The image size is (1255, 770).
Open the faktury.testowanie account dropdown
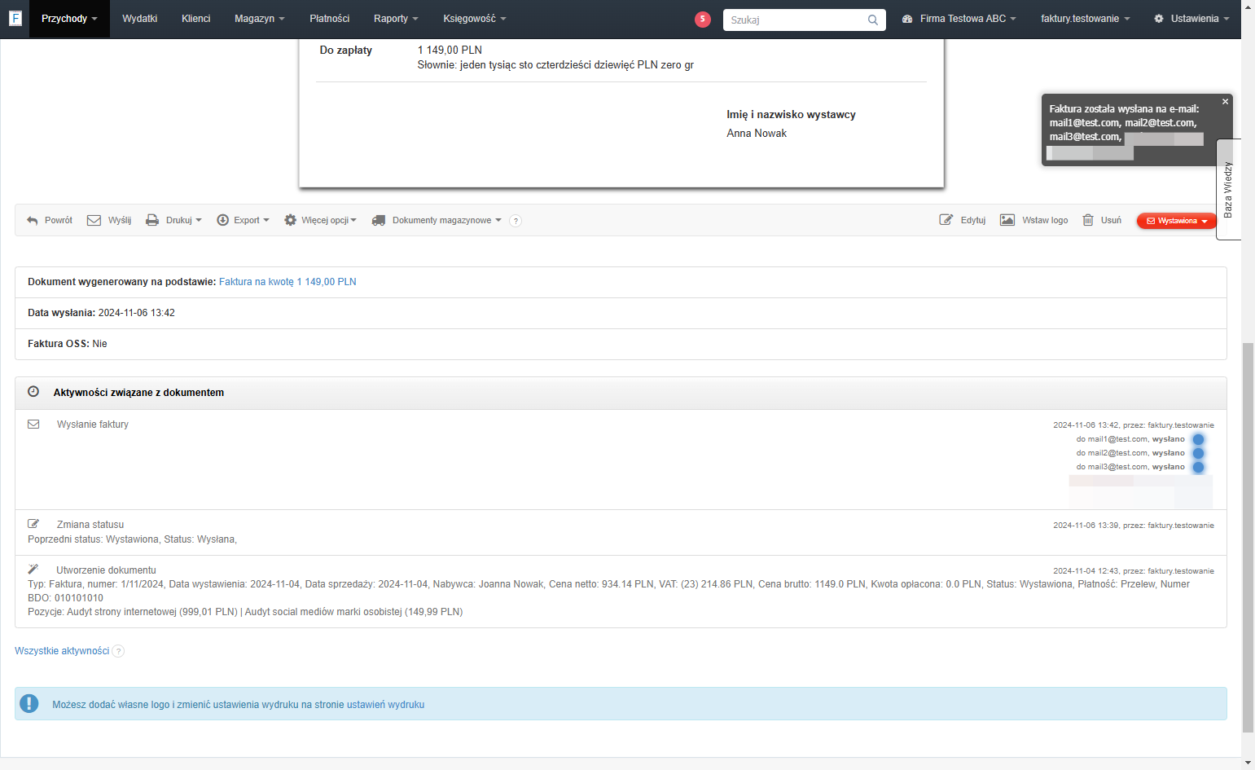pos(1085,19)
